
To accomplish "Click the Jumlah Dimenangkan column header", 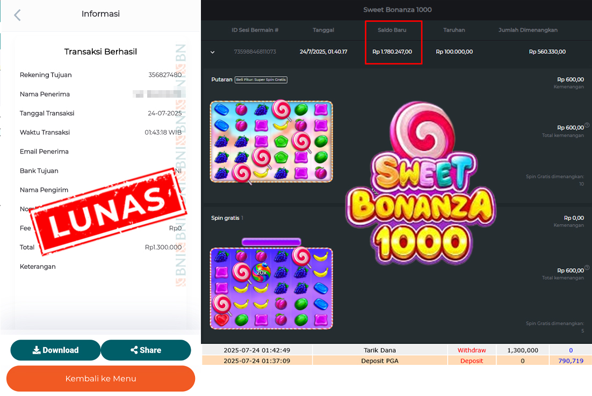I will click(x=528, y=30).
